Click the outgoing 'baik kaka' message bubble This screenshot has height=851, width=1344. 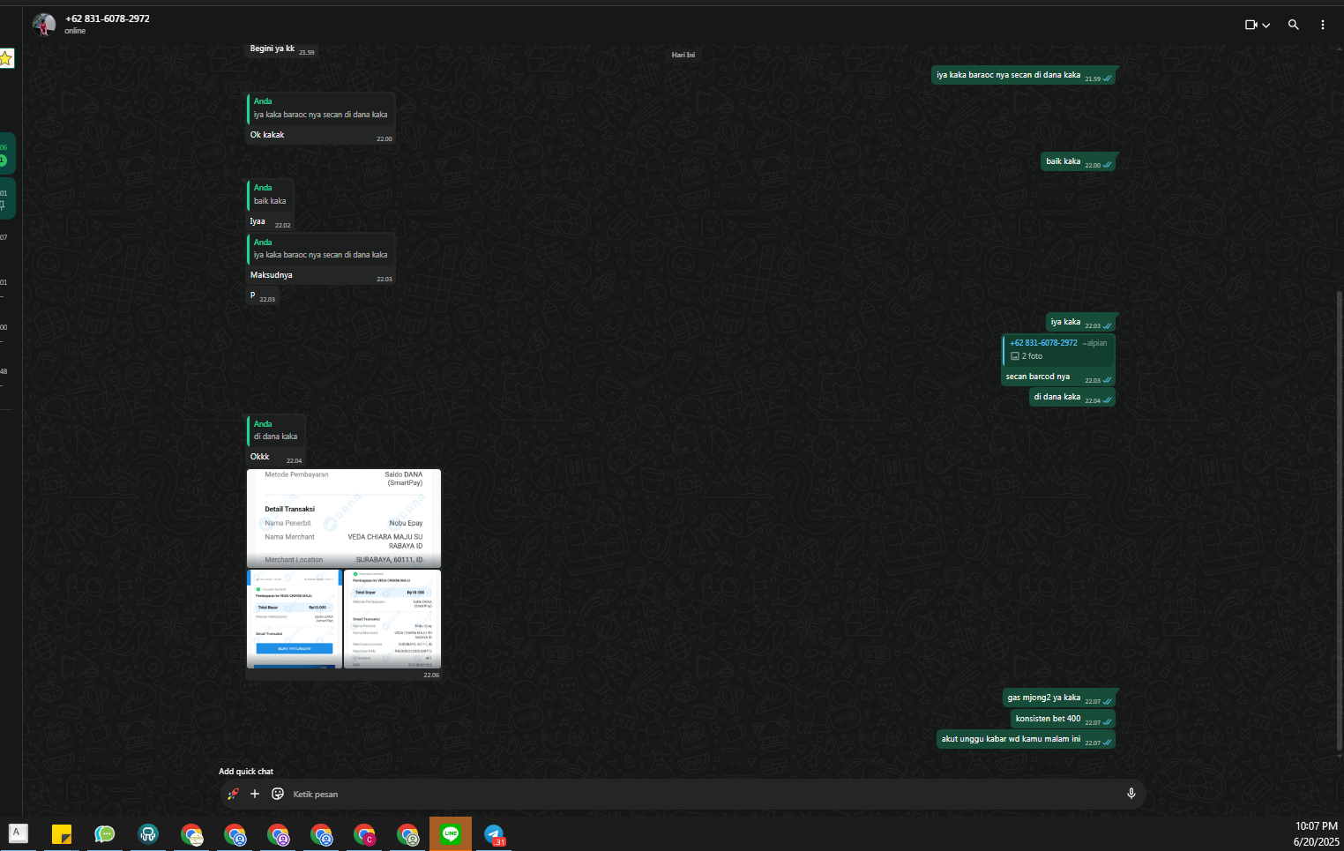tap(1079, 161)
